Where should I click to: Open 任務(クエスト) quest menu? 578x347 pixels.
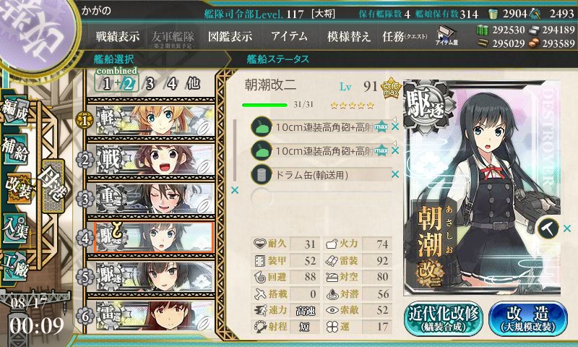click(405, 36)
